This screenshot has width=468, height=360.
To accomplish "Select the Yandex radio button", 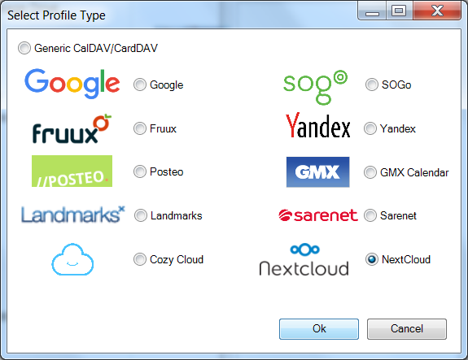I will 370,128.
